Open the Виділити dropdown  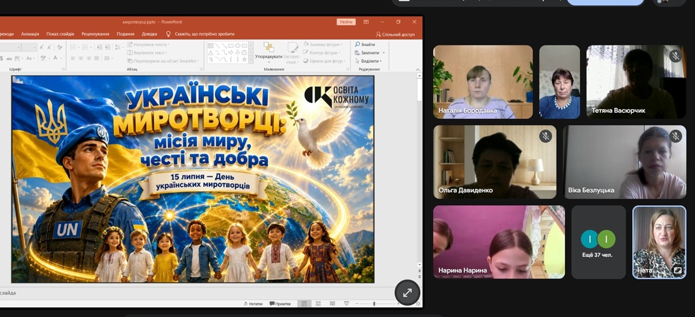tap(369, 61)
